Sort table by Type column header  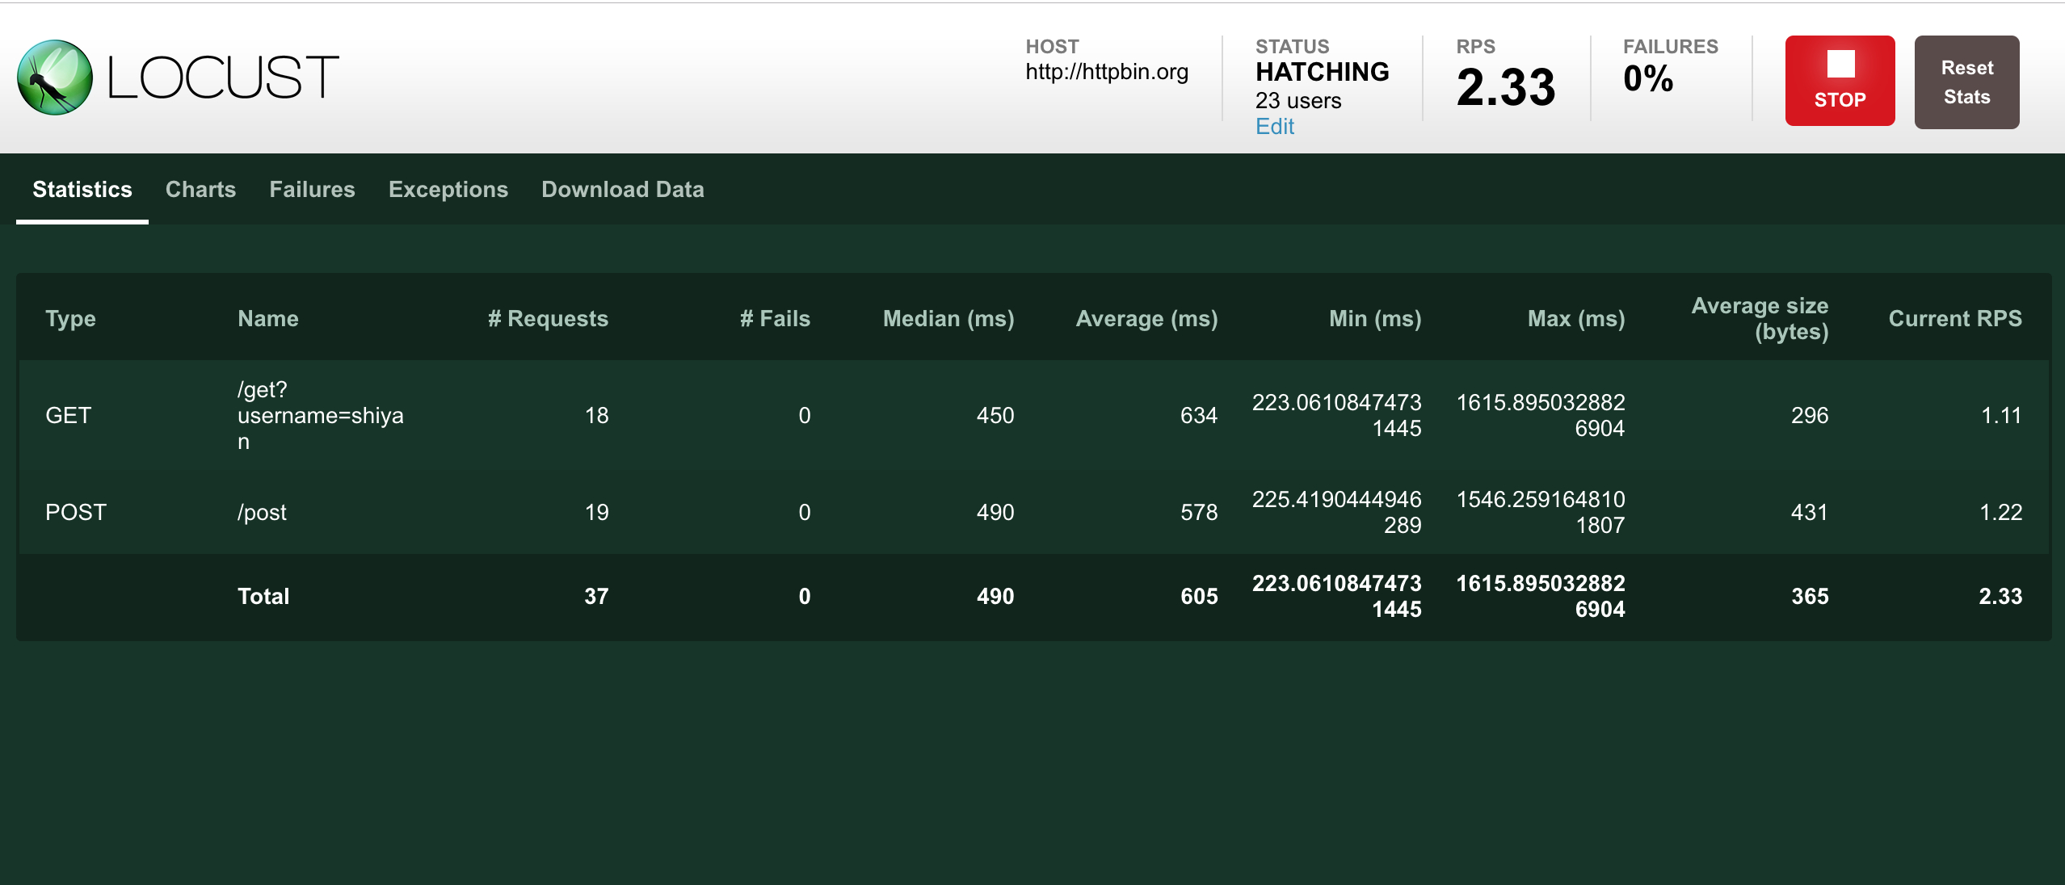[x=70, y=319]
